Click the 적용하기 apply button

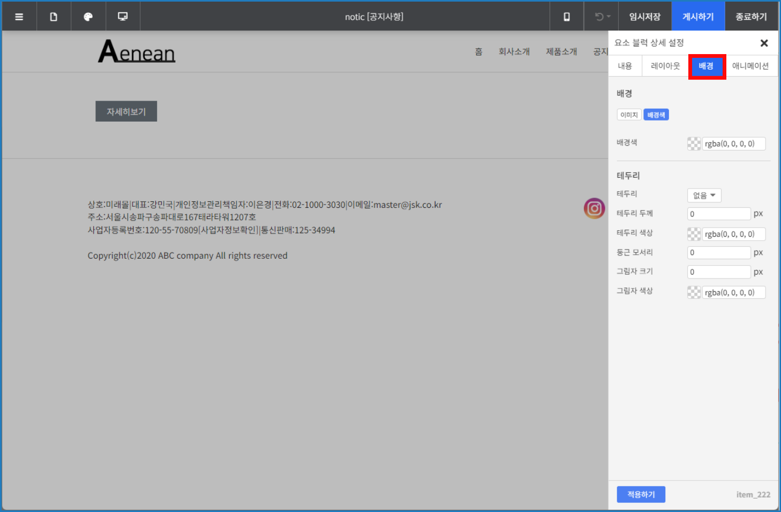(641, 494)
